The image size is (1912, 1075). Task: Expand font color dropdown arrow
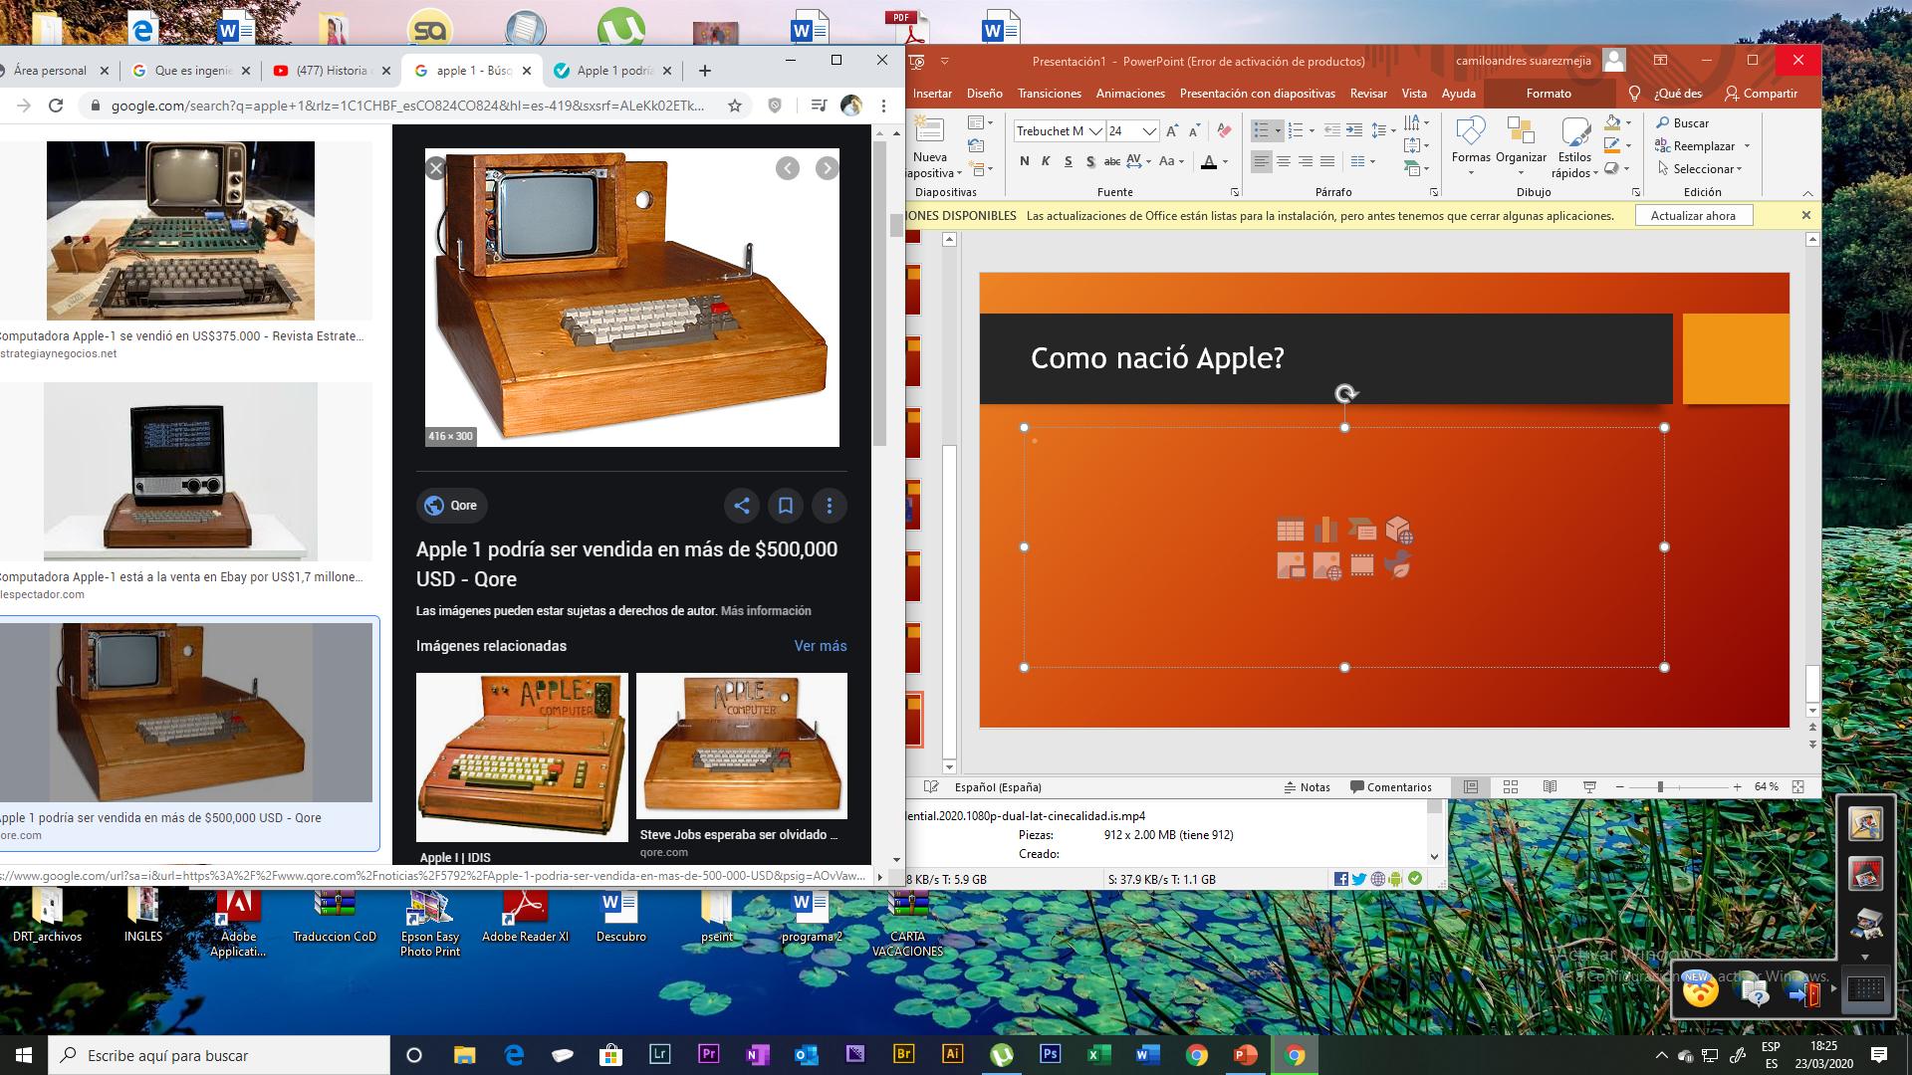[1225, 161]
